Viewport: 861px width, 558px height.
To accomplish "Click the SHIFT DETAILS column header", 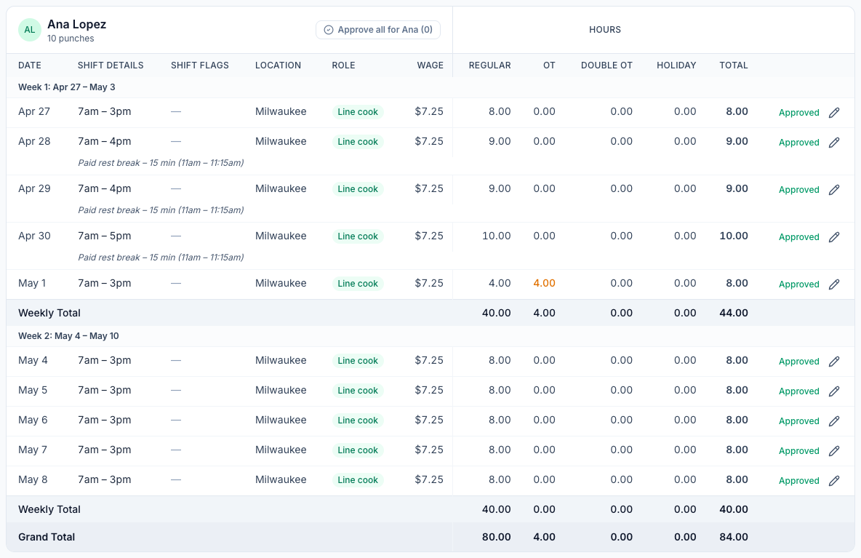I will tap(111, 65).
